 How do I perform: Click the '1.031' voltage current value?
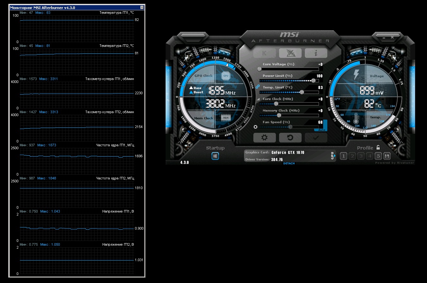coord(139,260)
